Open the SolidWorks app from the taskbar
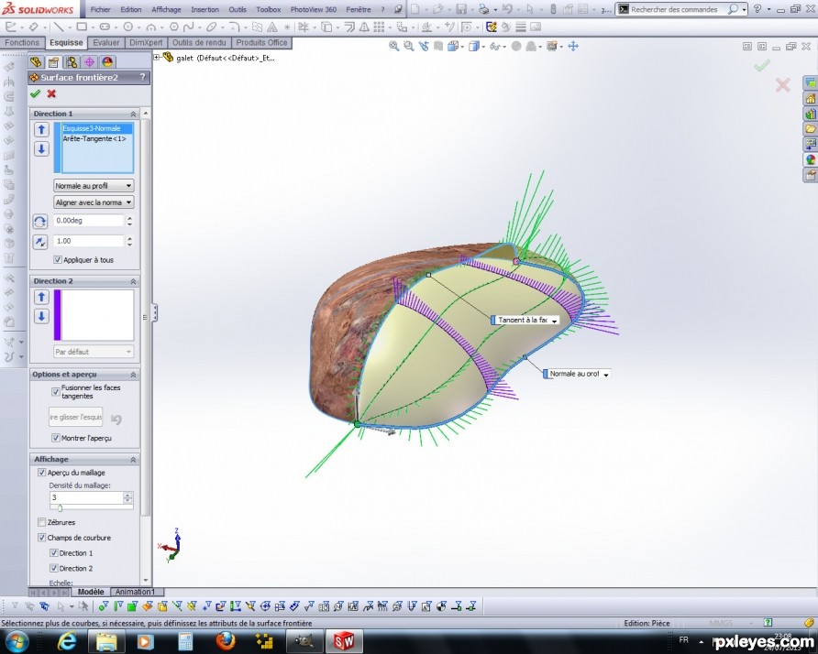Screen dimensions: 818x654 point(344,641)
